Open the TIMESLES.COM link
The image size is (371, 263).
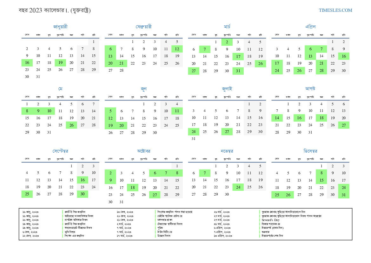pyautogui.click(x=335, y=10)
